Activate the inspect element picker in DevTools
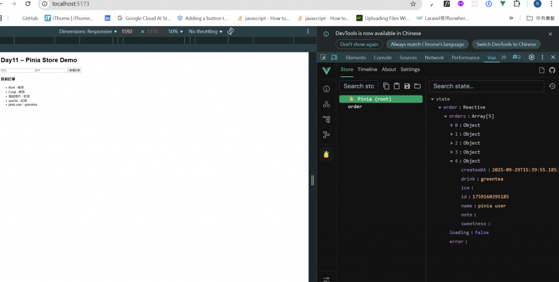Viewport: 559px width, 282px height. point(323,57)
